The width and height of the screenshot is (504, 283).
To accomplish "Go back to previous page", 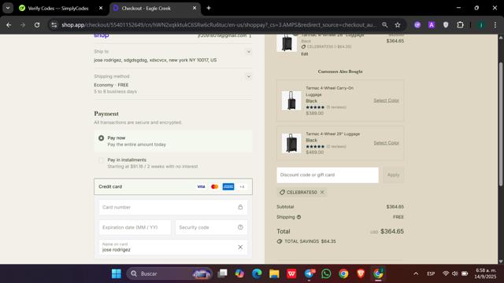I will coord(9,24).
